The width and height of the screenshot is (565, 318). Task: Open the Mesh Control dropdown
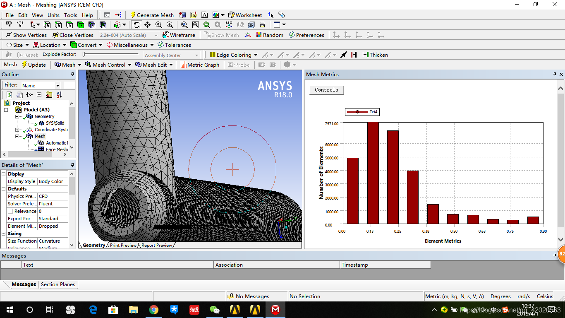pyautogui.click(x=108, y=65)
